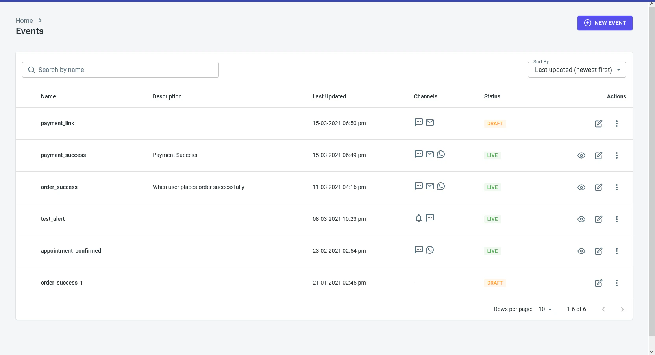Screen dimensions: 655x355
Task: Click the WhatsApp channel icon for payment_success
Action: pos(441,154)
